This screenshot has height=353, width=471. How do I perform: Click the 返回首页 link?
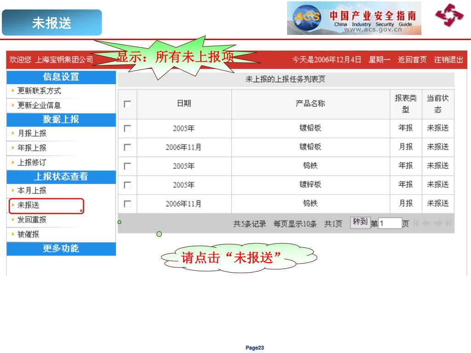[412, 60]
